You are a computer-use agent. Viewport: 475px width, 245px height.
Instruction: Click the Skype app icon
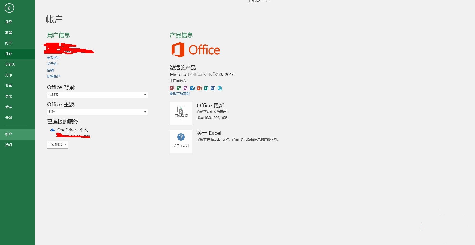pos(220,88)
